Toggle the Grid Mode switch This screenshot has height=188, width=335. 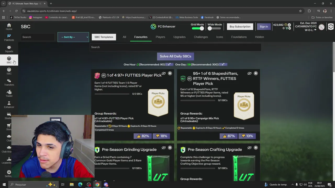198,28
